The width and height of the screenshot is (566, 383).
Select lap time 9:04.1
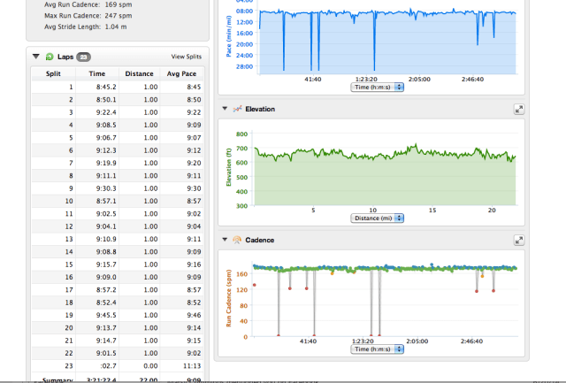click(106, 226)
